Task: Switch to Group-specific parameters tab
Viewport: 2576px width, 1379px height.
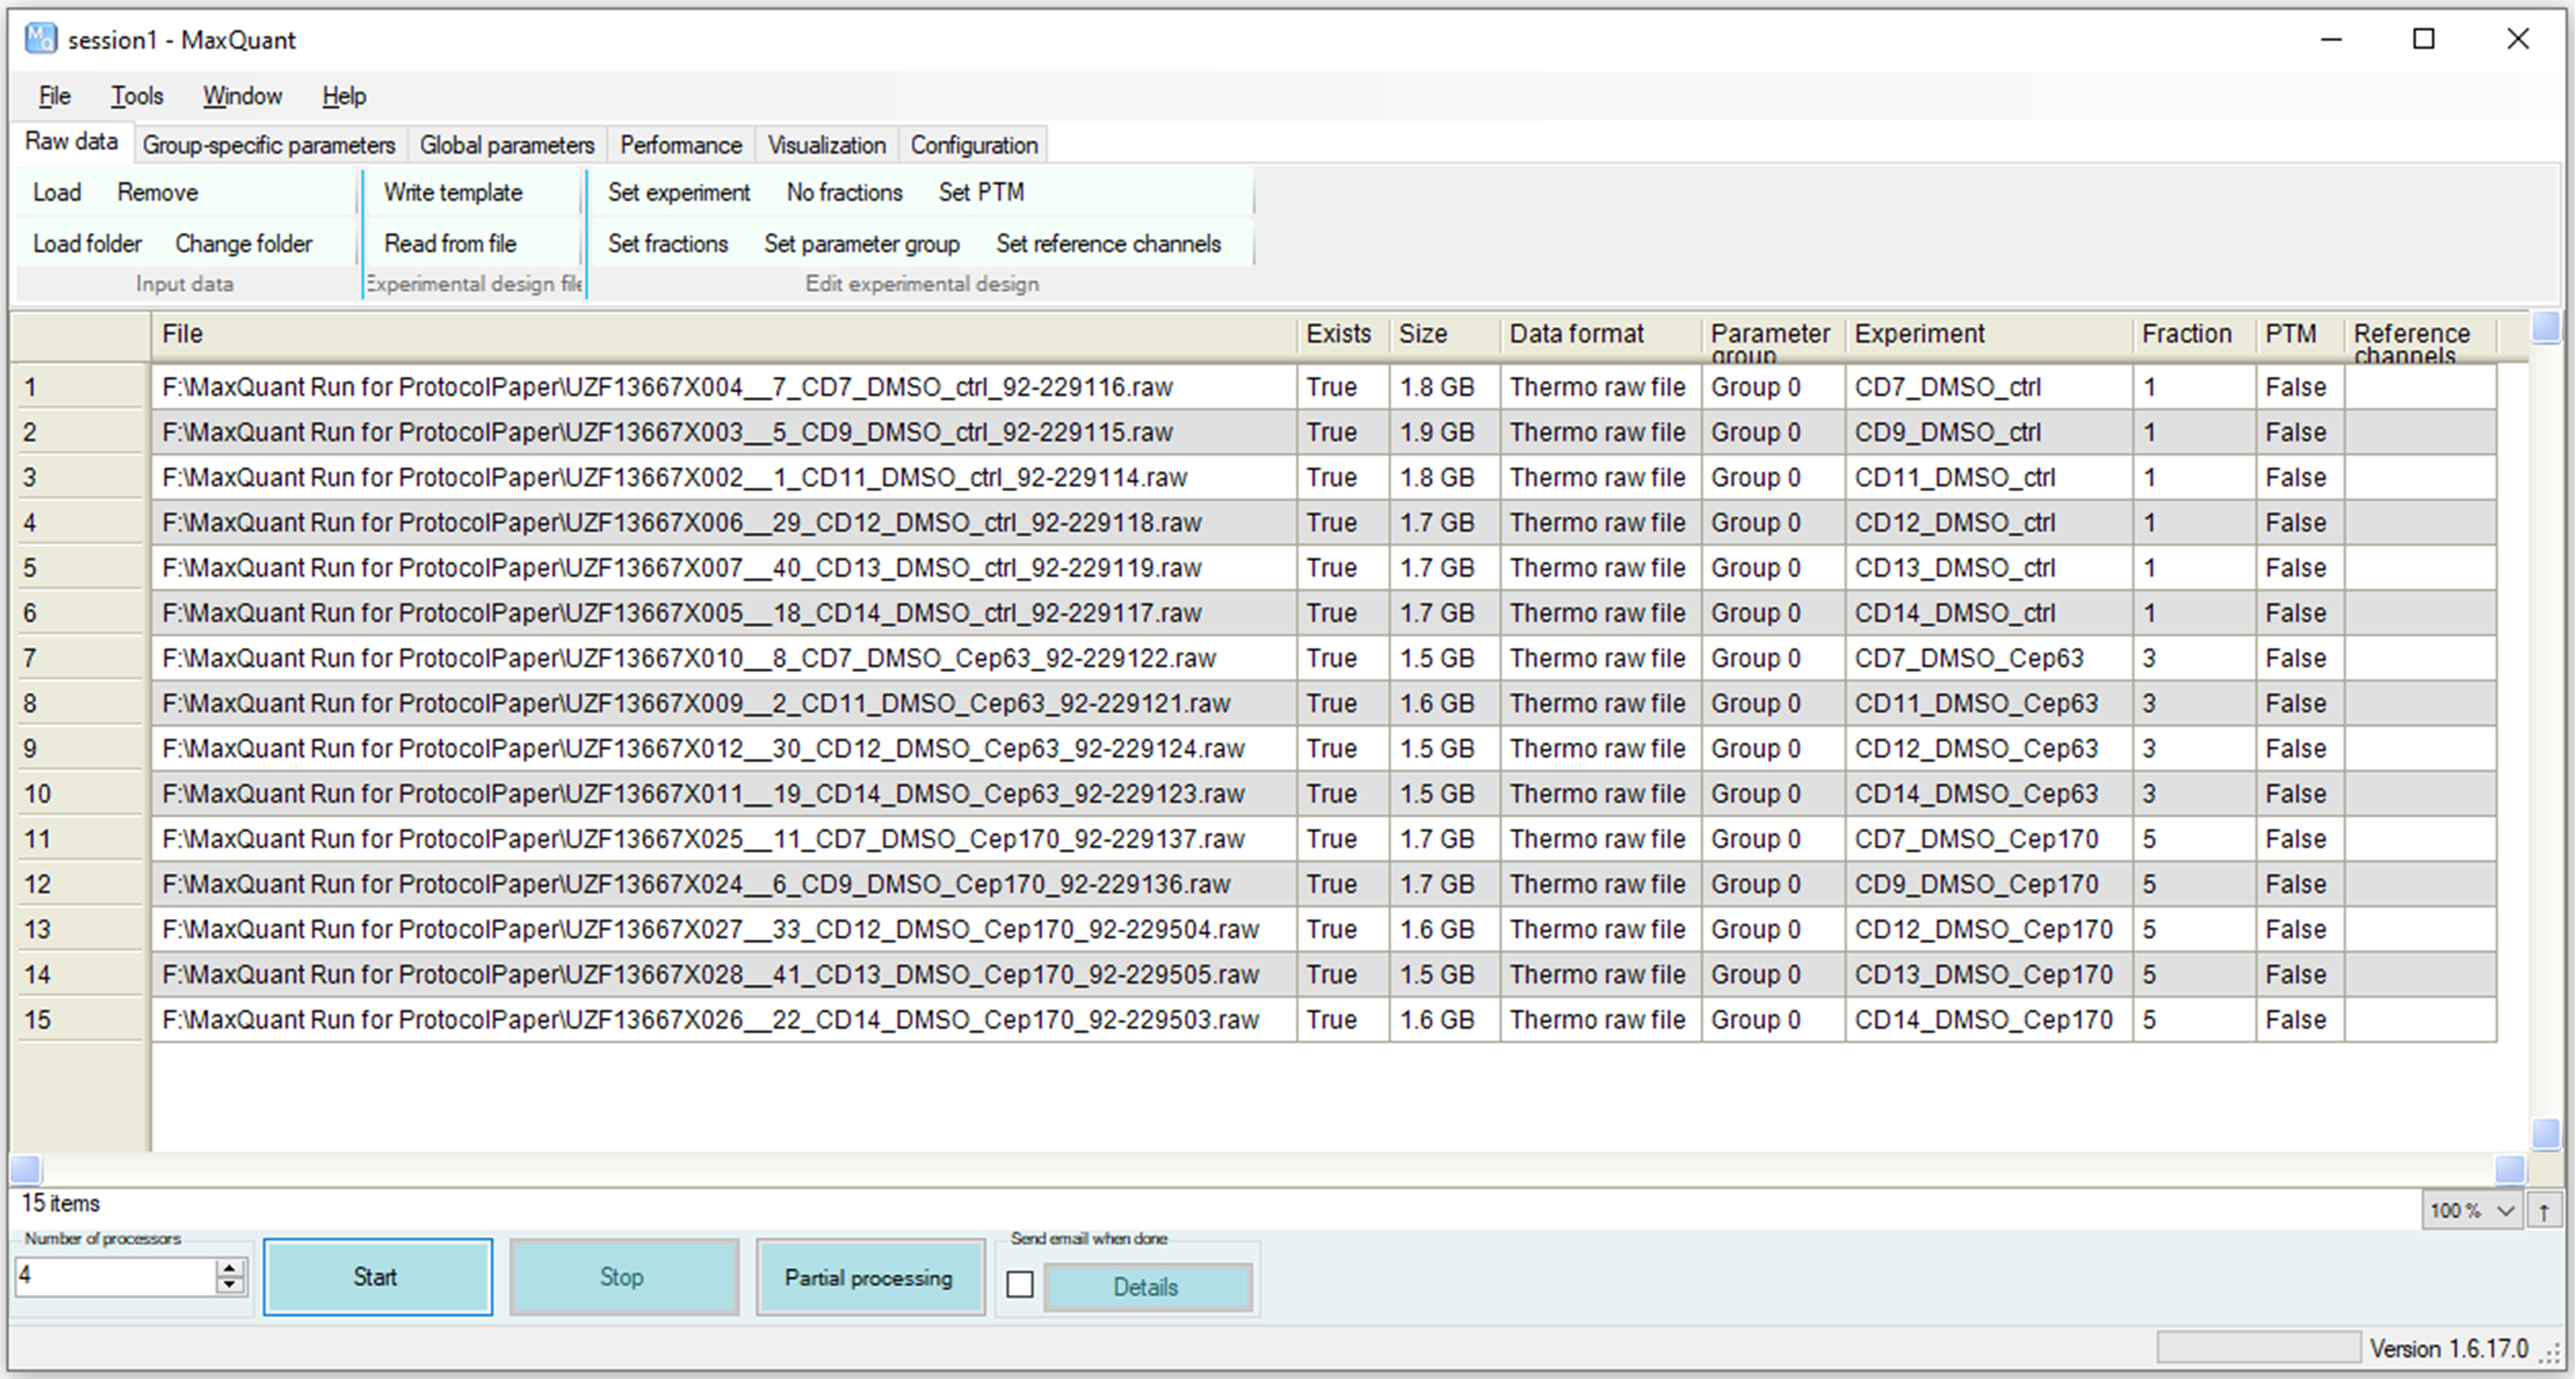Action: pyautogui.click(x=269, y=145)
